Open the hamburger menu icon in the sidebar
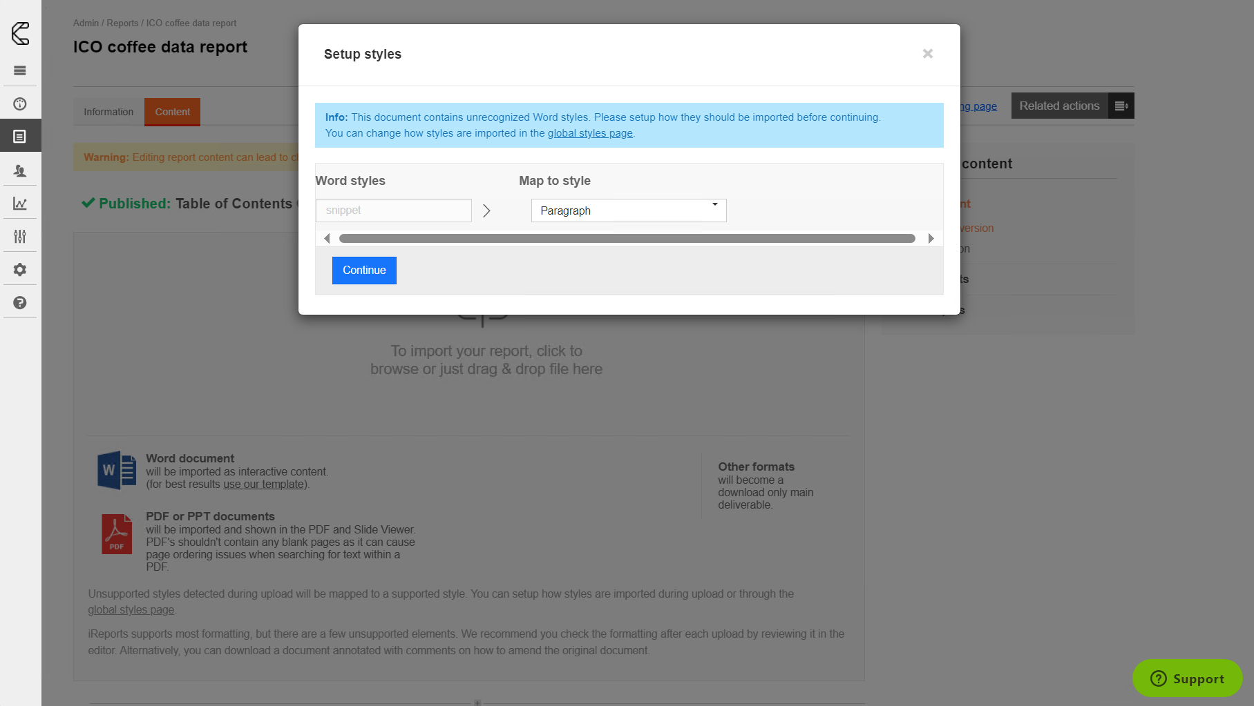Image resolution: width=1254 pixels, height=706 pixels. (x=20, y=70)
